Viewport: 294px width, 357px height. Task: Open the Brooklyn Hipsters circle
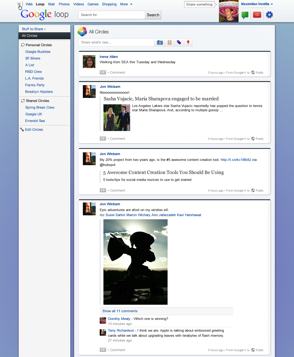tap(39, 92)
